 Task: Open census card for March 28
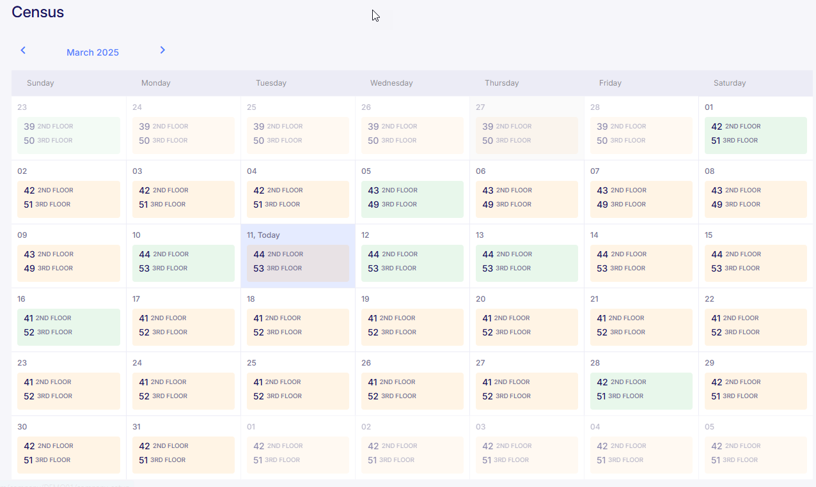pos(641,391)
